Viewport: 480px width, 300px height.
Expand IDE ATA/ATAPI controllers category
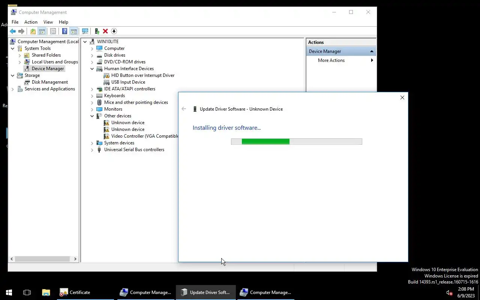click(92, 89)
